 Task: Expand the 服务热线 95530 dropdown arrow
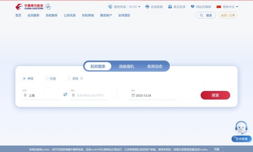[x=139, y=7]
